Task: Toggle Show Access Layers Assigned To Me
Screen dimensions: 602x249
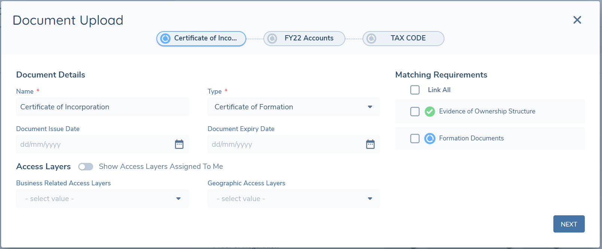Action: pyautogui.click(x=86, y=167)
